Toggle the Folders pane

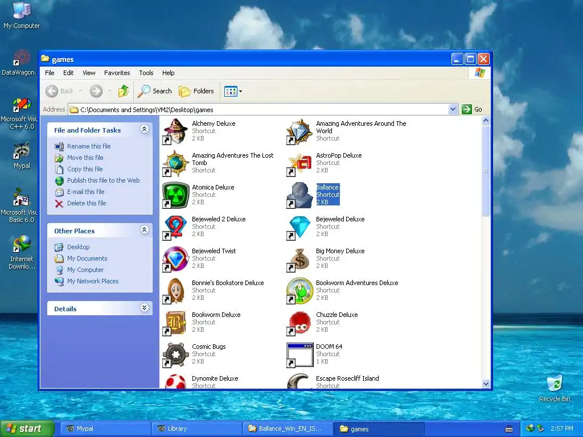[196, 91]
